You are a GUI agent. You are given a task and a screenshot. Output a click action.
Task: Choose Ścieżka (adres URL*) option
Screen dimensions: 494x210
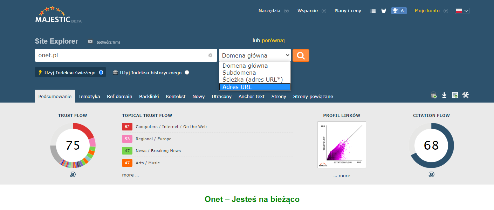click(255, 80)
